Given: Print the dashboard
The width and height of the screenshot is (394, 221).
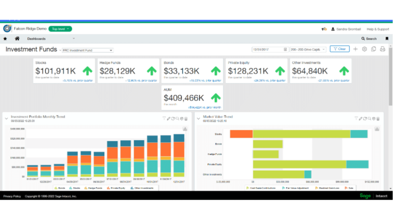Looking at the screenshot, I should click(x=383, y=49).
